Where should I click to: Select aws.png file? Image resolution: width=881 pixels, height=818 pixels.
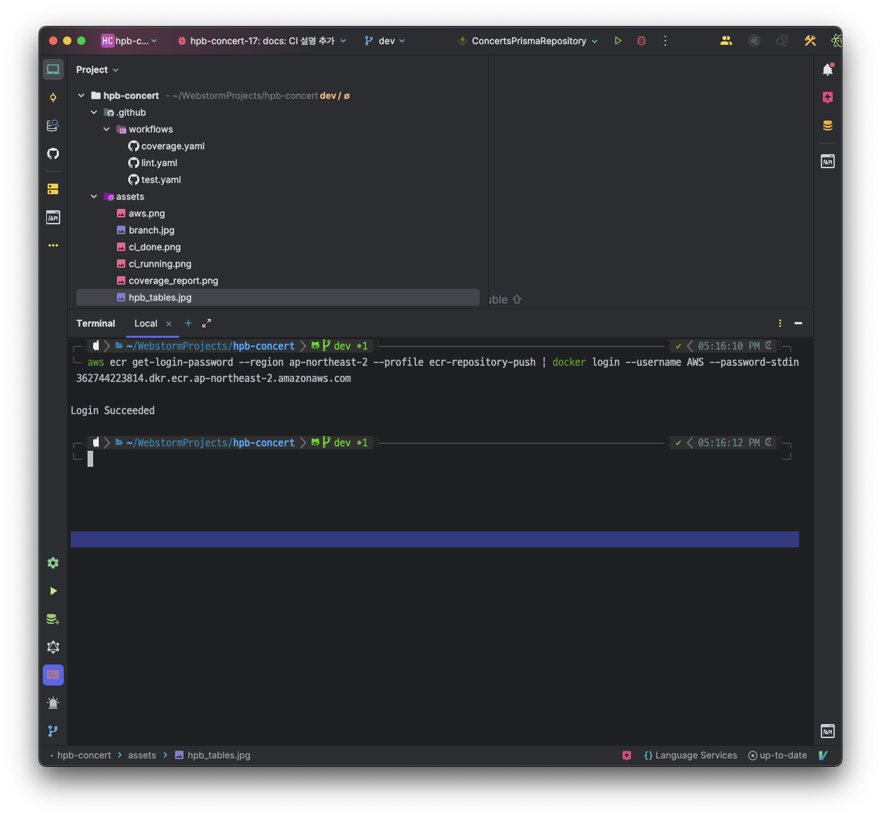[141, 213]
